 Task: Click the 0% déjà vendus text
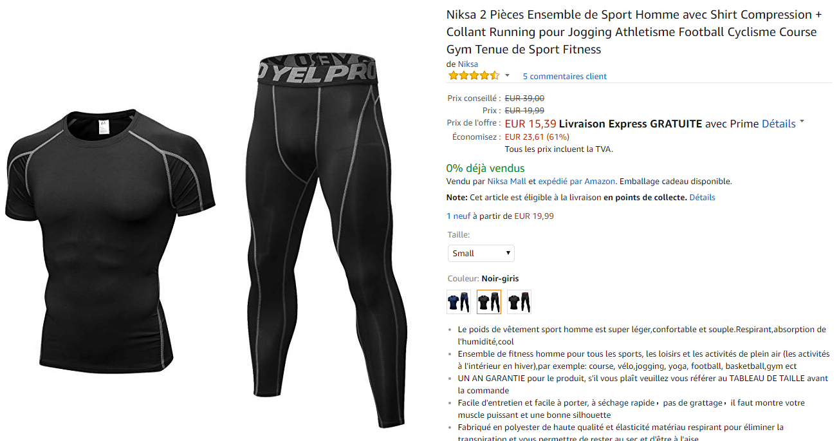click(x=486, y=168)
